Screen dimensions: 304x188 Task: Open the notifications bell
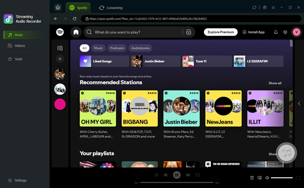276,32
